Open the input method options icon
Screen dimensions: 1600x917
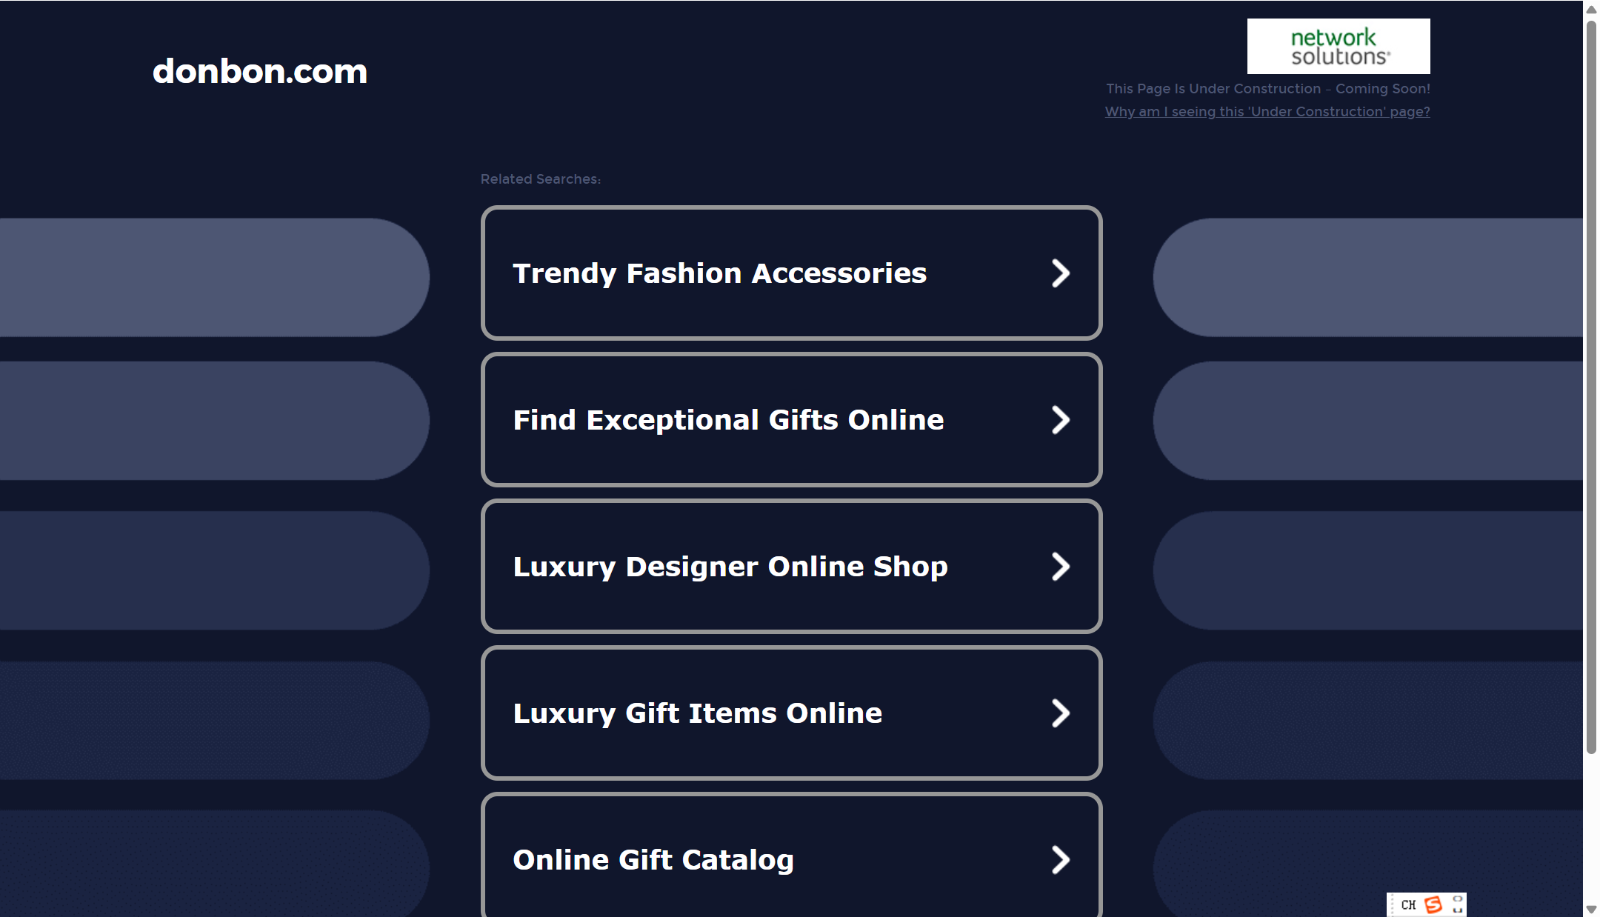point(1457,904)
